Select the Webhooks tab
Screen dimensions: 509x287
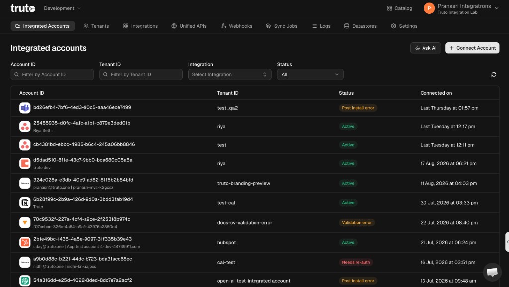tap(236, 26)
